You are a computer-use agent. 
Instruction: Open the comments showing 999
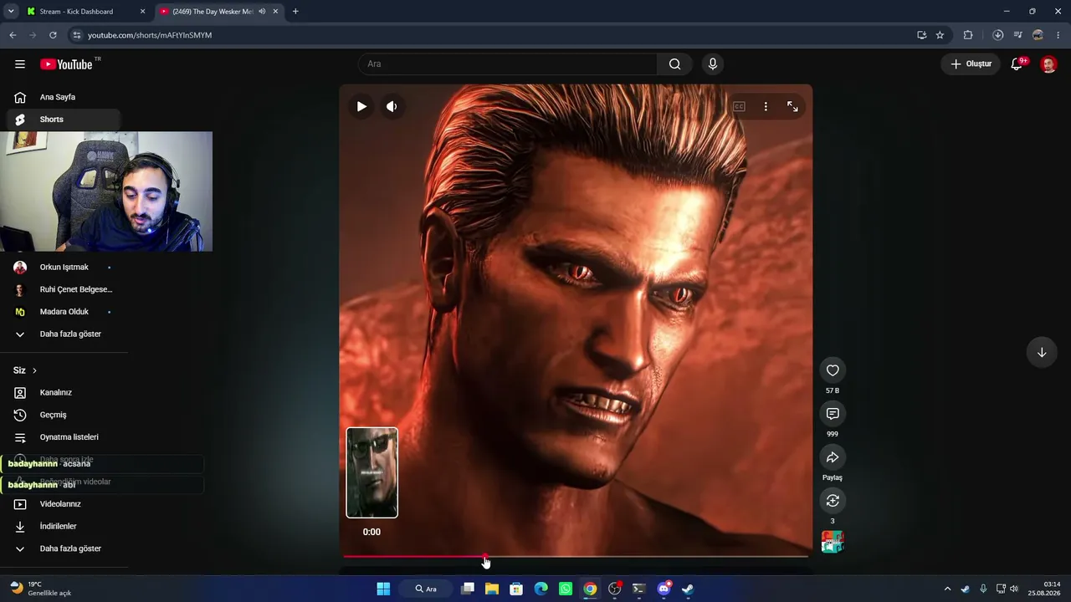[x=833, y=414]
